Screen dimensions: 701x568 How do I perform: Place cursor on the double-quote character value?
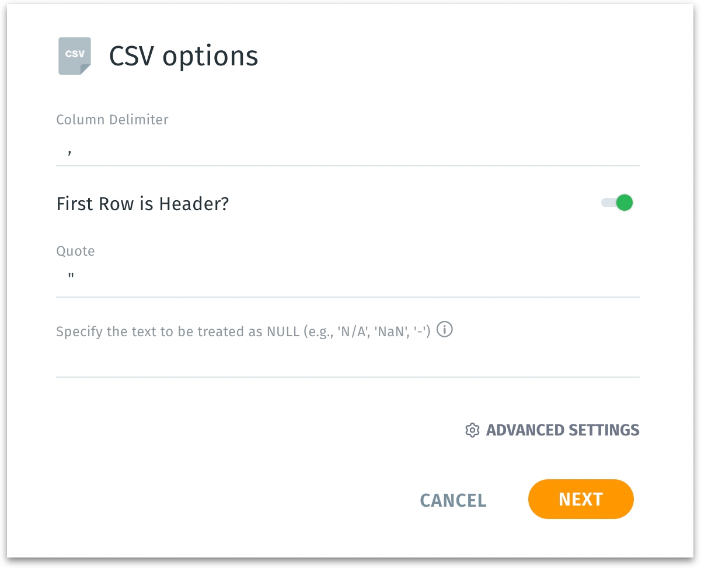[x=71, y=276]
